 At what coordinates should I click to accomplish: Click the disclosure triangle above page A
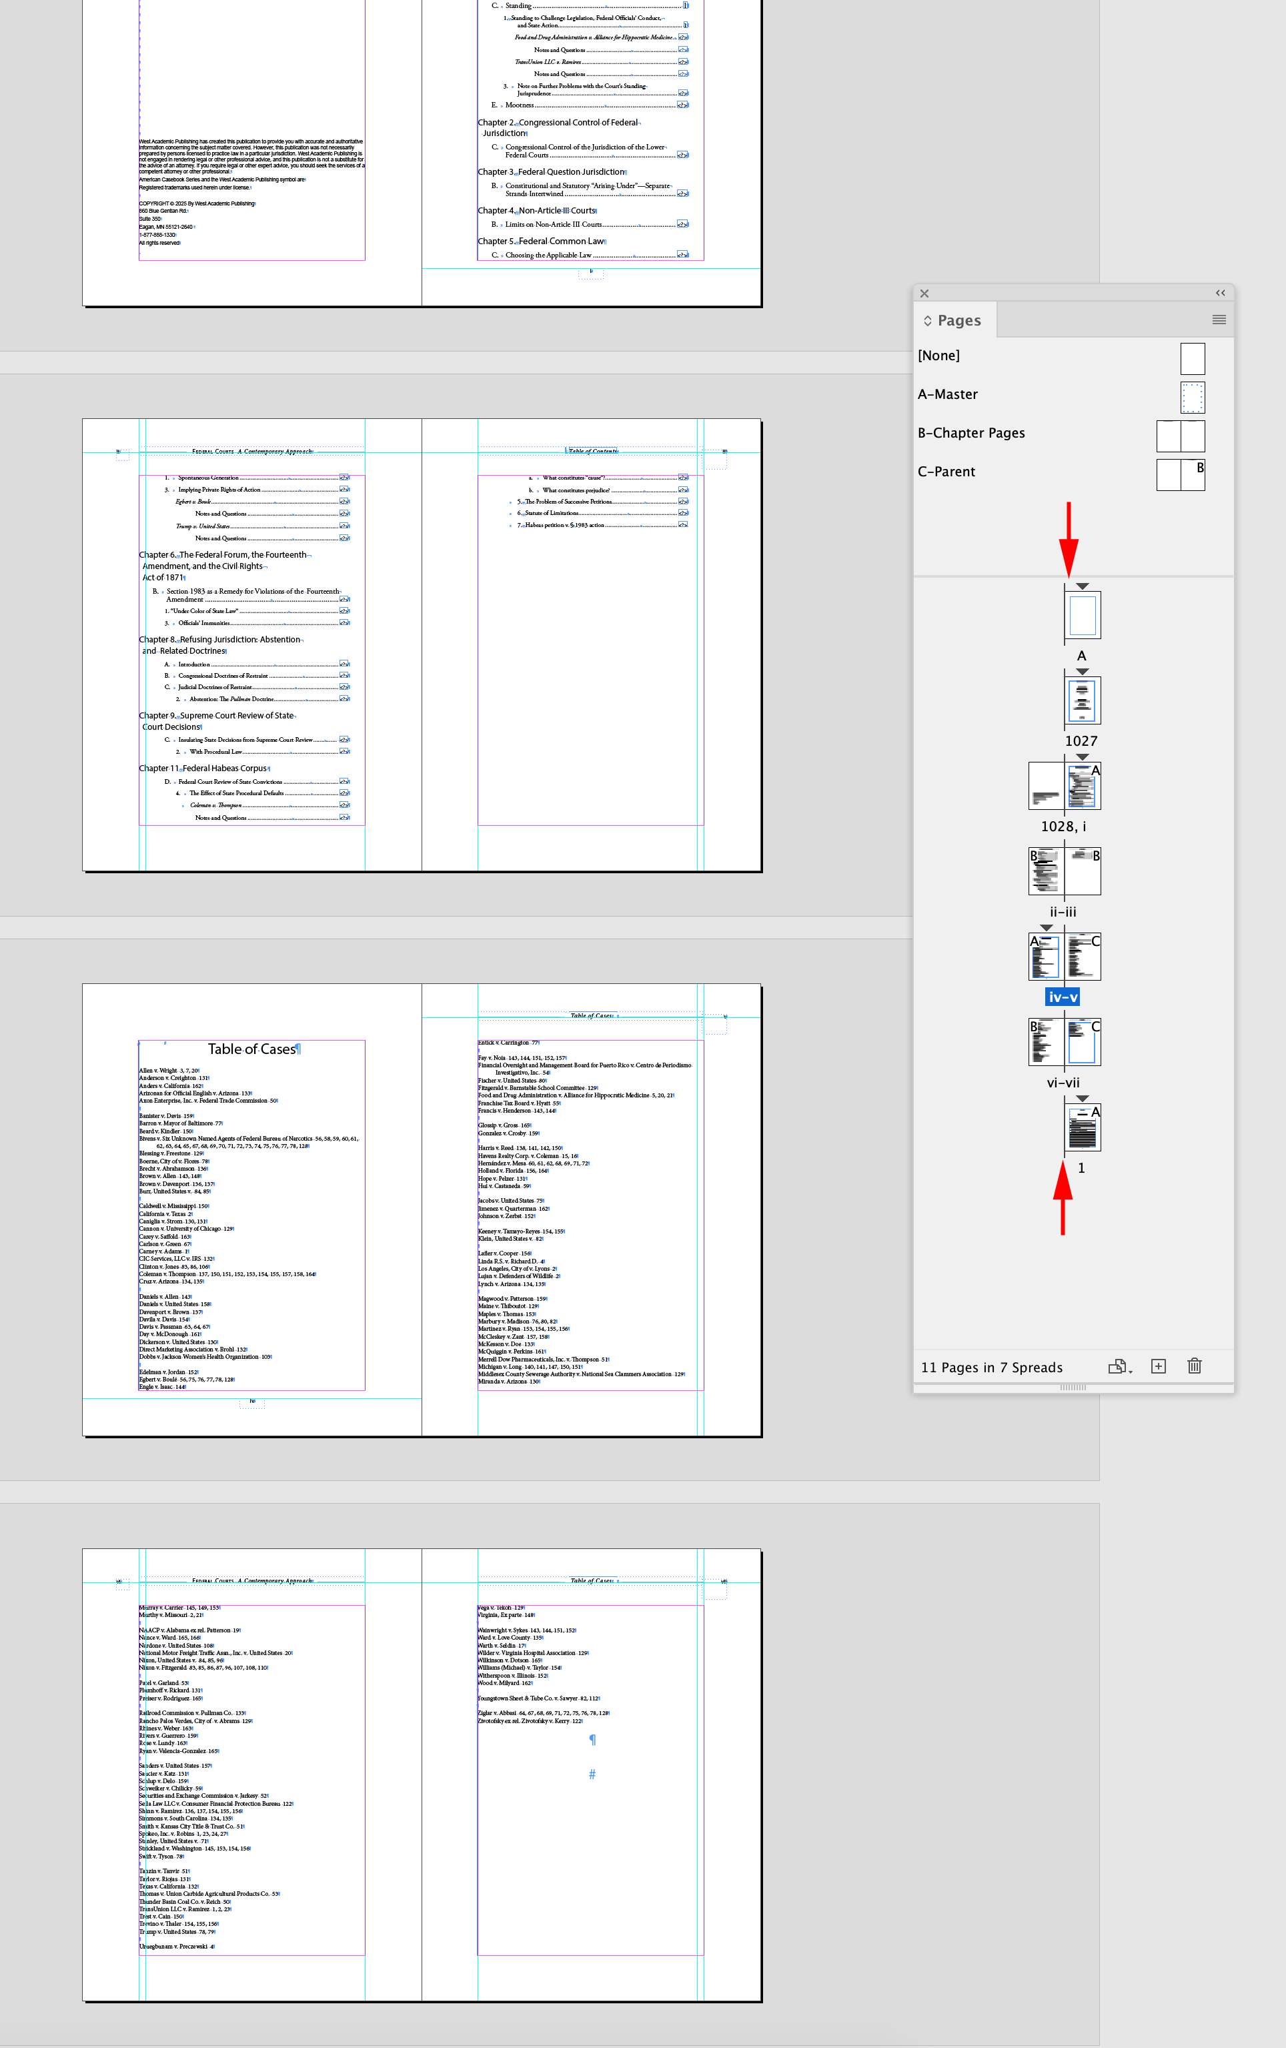(x=1082, y=585)
